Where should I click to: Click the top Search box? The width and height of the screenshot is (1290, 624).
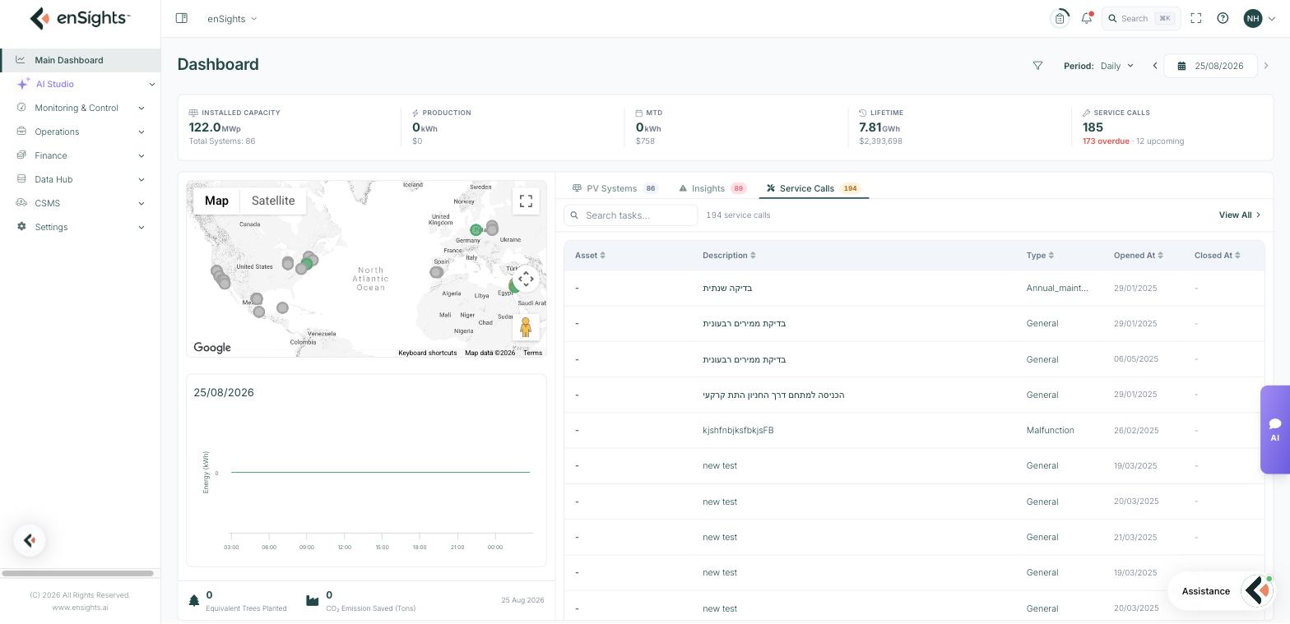pyautogui.click(x=1141, y=18)
